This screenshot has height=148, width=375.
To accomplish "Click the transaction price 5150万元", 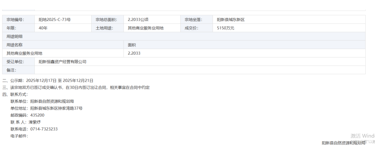I will coord(226,28).
